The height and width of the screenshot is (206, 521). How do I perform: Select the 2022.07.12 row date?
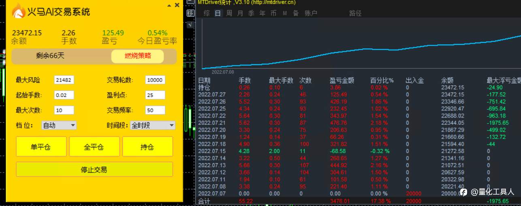[x=211, y=172]
